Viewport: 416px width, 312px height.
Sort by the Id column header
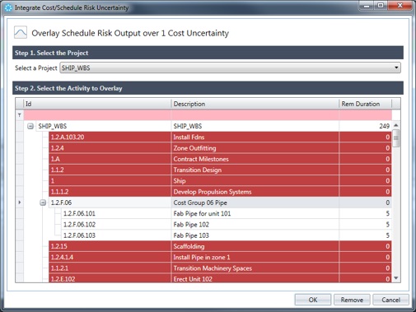pyautogui.click(x=97, y=104)
